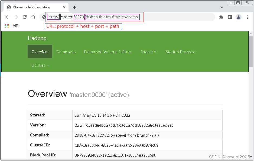Click the 'Compiled:' row label

(40, 135)
